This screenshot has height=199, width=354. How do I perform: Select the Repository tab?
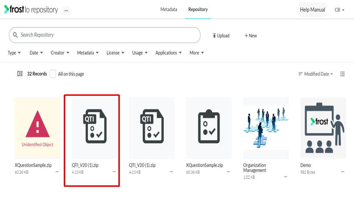pyautogui.click(x=198, y=10)
